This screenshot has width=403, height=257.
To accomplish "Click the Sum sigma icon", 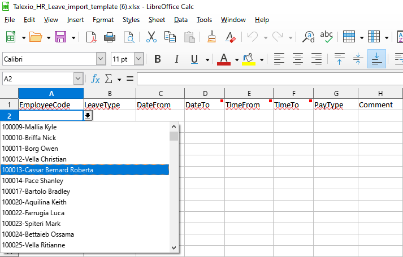I will point(109,79).
